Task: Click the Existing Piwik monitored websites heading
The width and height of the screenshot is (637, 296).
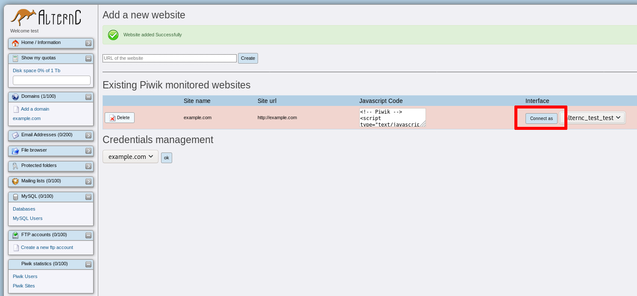Action: coord(176,85)
